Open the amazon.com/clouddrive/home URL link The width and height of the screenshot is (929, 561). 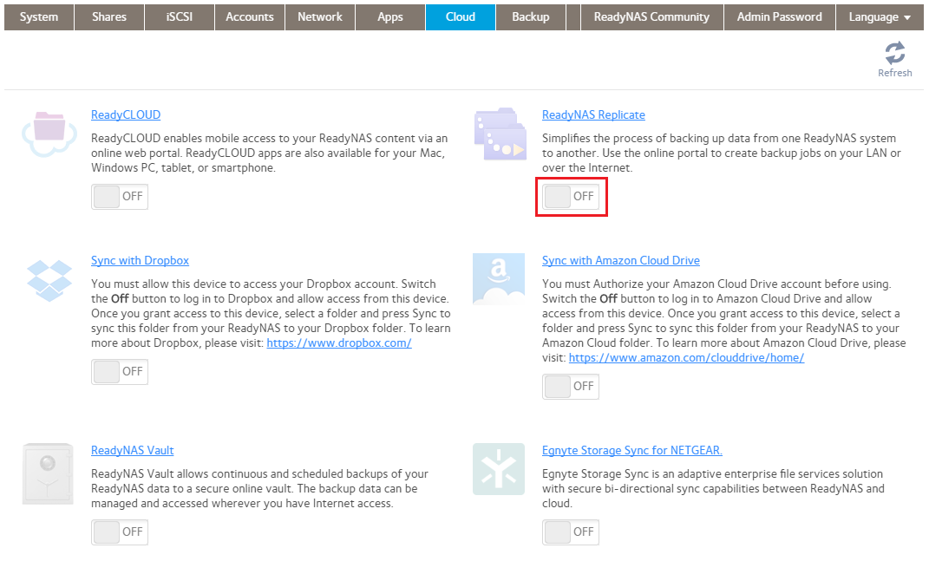[x=687, y=358]
